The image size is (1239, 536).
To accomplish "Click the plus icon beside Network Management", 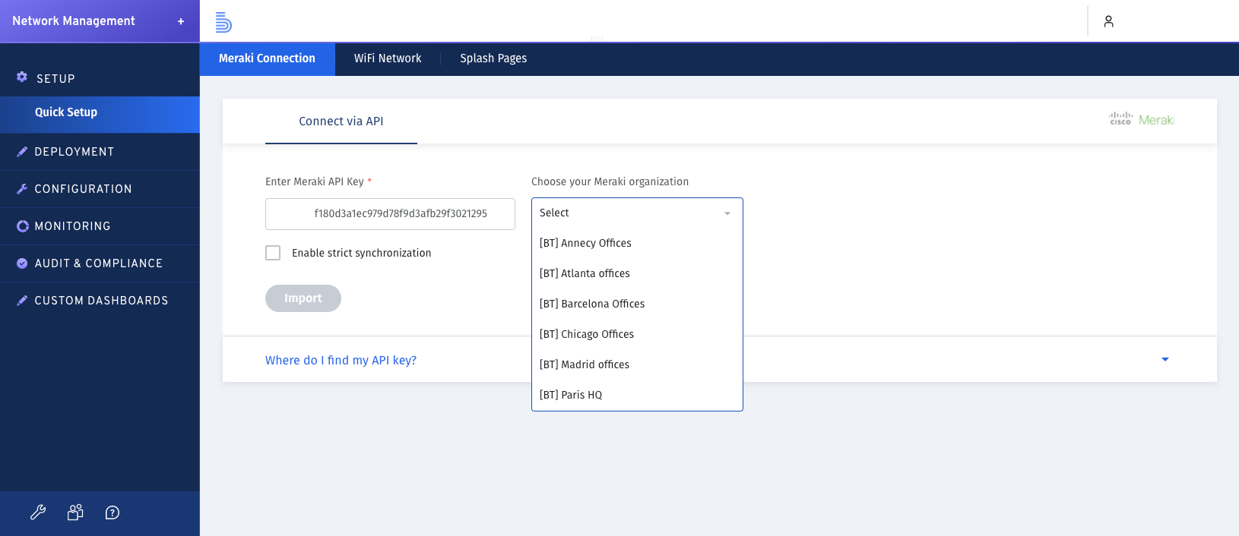I will [181, 21].
